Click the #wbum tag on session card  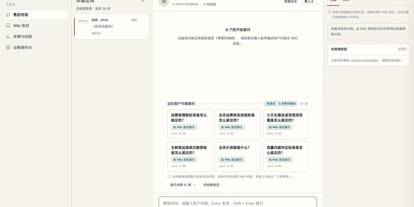pos(83,21)
